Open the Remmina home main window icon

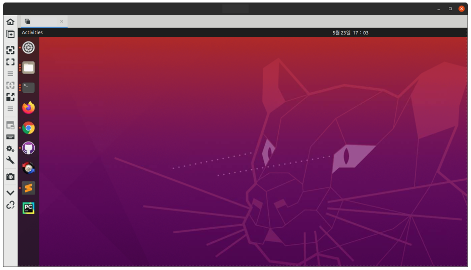pyautogui.click(x=10, y=22)
